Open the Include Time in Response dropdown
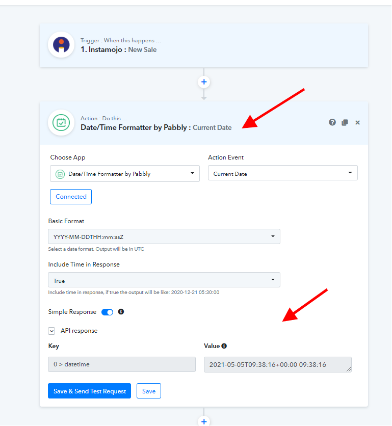392x426 pixels. (164, 280)
